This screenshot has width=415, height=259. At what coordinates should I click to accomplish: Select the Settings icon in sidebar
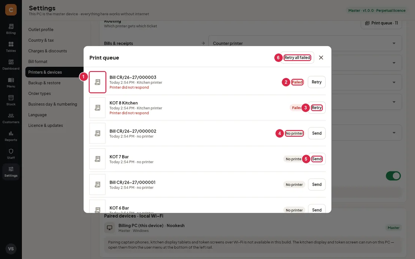(x=11, y=172)
